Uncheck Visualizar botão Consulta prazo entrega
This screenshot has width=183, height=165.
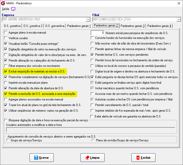pos(6,44)
